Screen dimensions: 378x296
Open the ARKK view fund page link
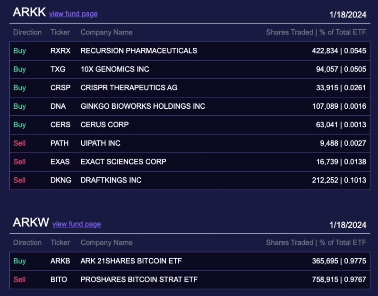pyautogui.click(x=73, y=14)
